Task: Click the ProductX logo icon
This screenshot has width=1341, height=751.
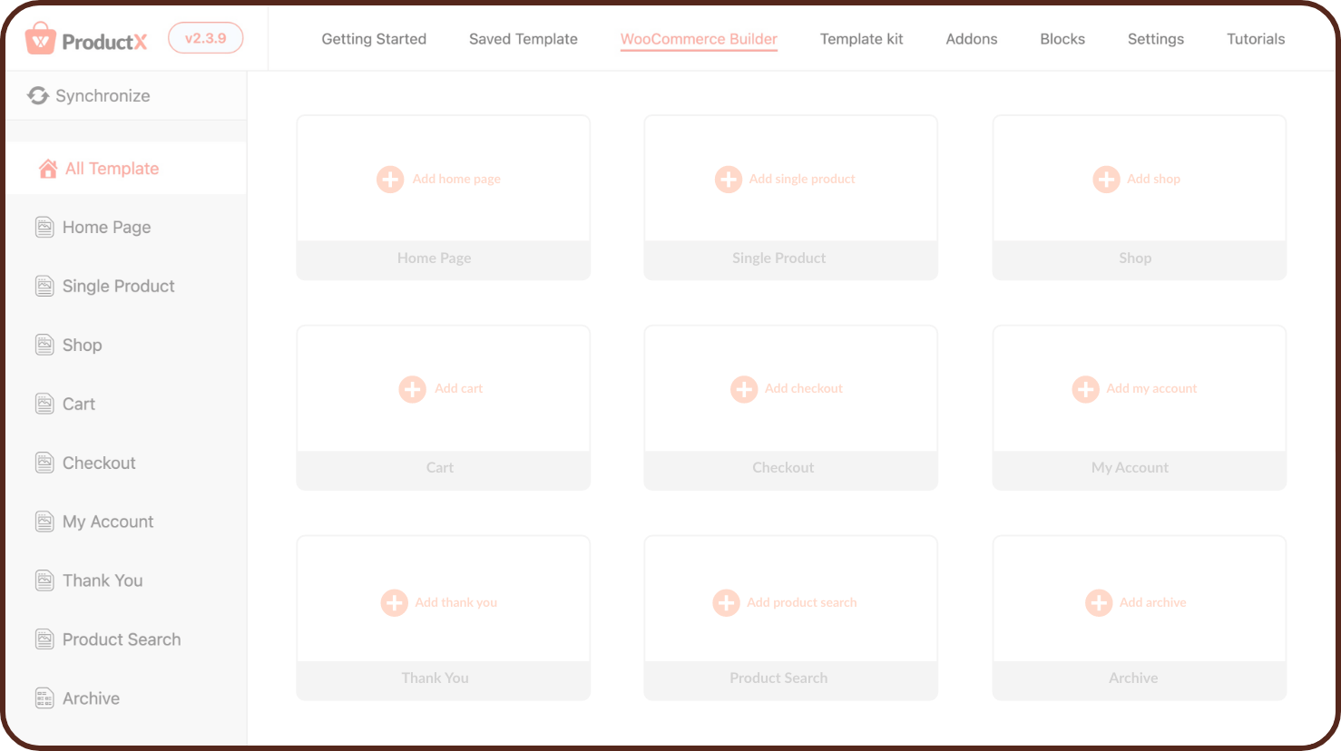Action: [41, 39]
